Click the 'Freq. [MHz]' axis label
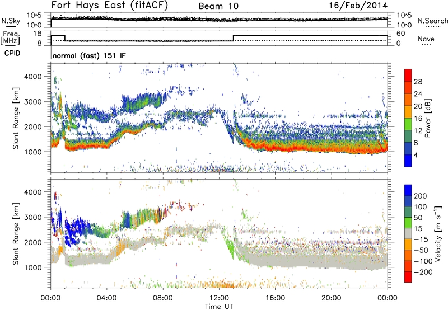448x310 pixels. coord(10,38)
